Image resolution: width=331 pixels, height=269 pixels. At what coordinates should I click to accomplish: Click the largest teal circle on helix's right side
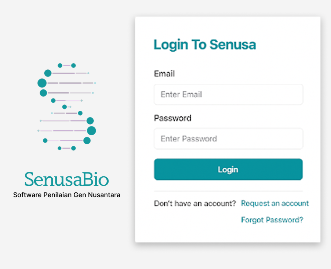coord(91,130)
